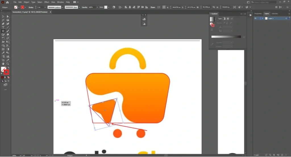Select the Width tool

click(3, 42)
